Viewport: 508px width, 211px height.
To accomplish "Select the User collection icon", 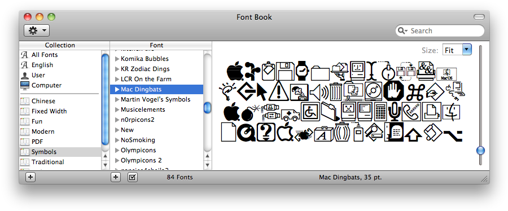I will click(25, 76).
